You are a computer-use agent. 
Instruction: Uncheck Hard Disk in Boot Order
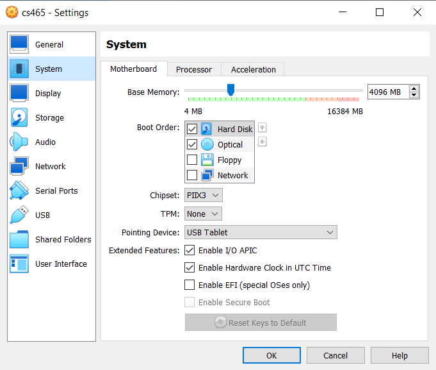tap(192, 129)
